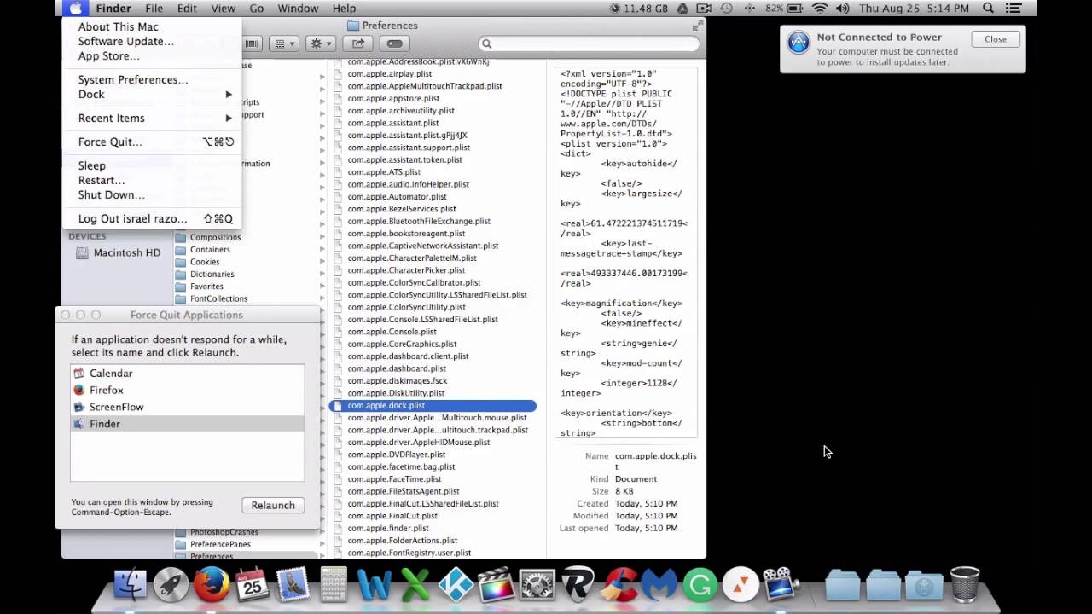Image resolution: width=1092 pixels, height=614 pixels.
Task: Launch Launchpad rocket icon in Dock
Action: coord(171,586)
